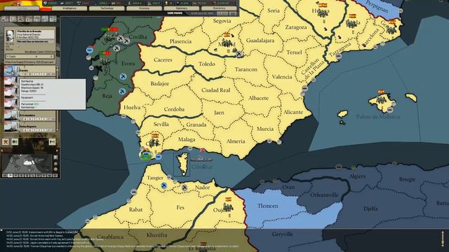This screenshot has width=449, height=252.
Task: Open the tab between Technology and Diplomacy
Action: 144,8
